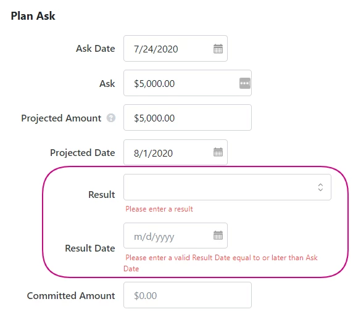Click into the Projected Amount input

point(188,117)
